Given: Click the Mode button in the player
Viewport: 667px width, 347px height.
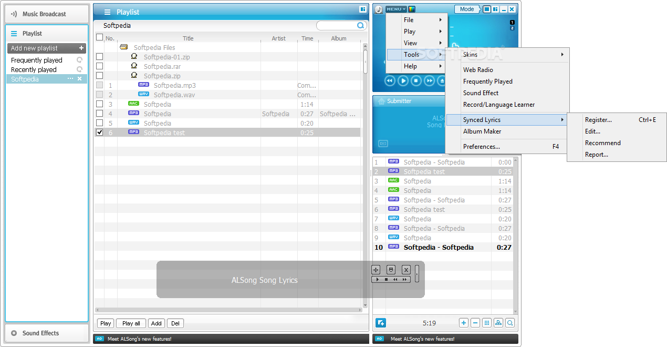Looking at the screenshot, I should tap(467, 9).
